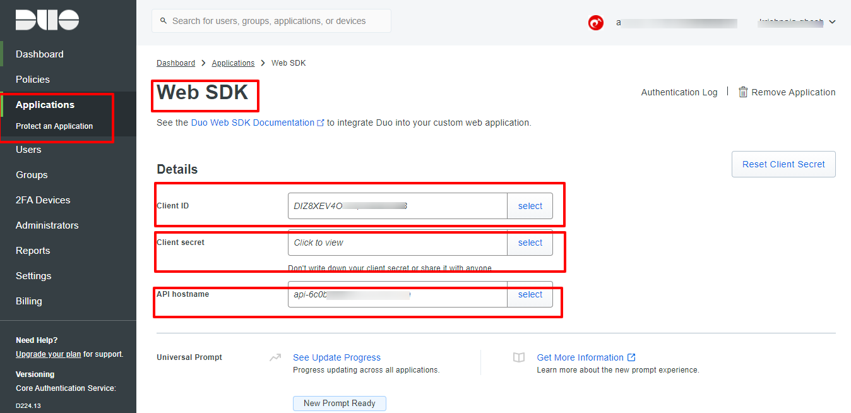Click the Client ID label

[x=173, y=206]
